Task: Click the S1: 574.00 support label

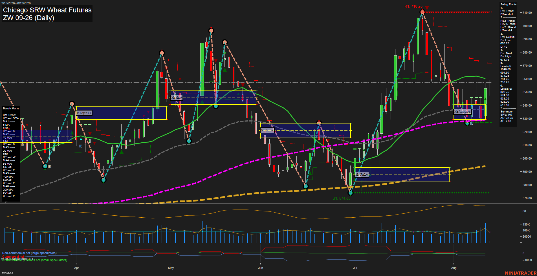Action: (342, 198)
